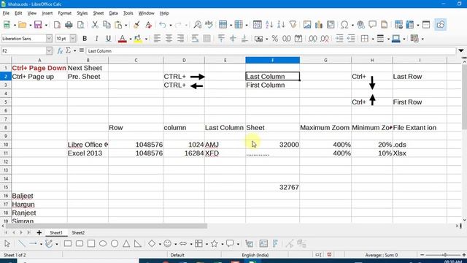Click the Undo arrow icon
The height and width of the screenshot is (263, 467).
tap(162, 25)
